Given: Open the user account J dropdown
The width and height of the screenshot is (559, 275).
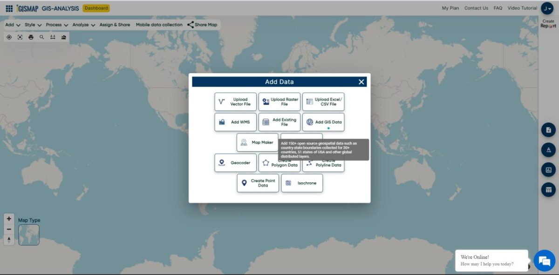Looking at the screenshot, I should 547,8.
